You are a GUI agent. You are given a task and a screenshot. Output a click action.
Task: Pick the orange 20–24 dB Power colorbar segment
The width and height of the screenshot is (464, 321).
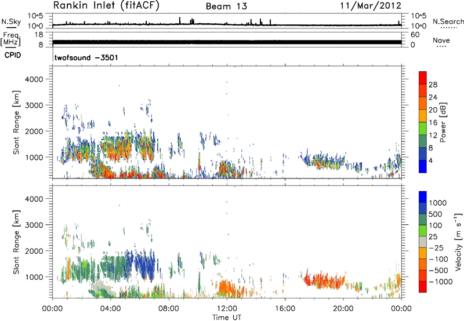pyautogui.click(x=423, y=103)
